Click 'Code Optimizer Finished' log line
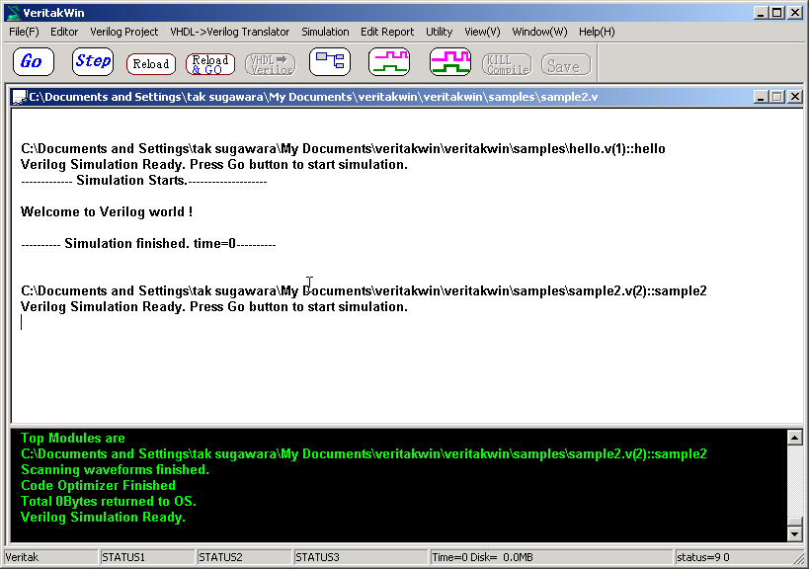Viewport: 809px width, 569px height. [98, 485]
